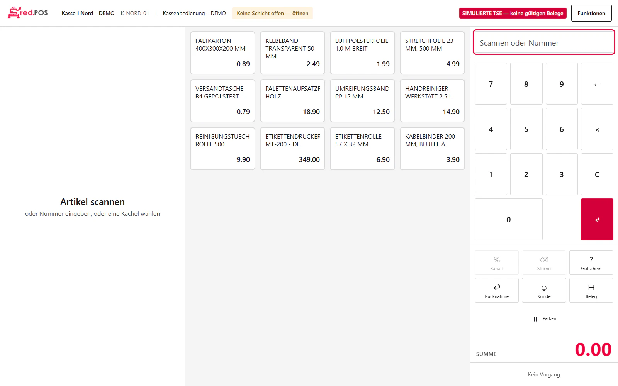This screenshot has height=386, width=618.
Task: Park the transaction with Parken
Action: [x=544, y=318]
